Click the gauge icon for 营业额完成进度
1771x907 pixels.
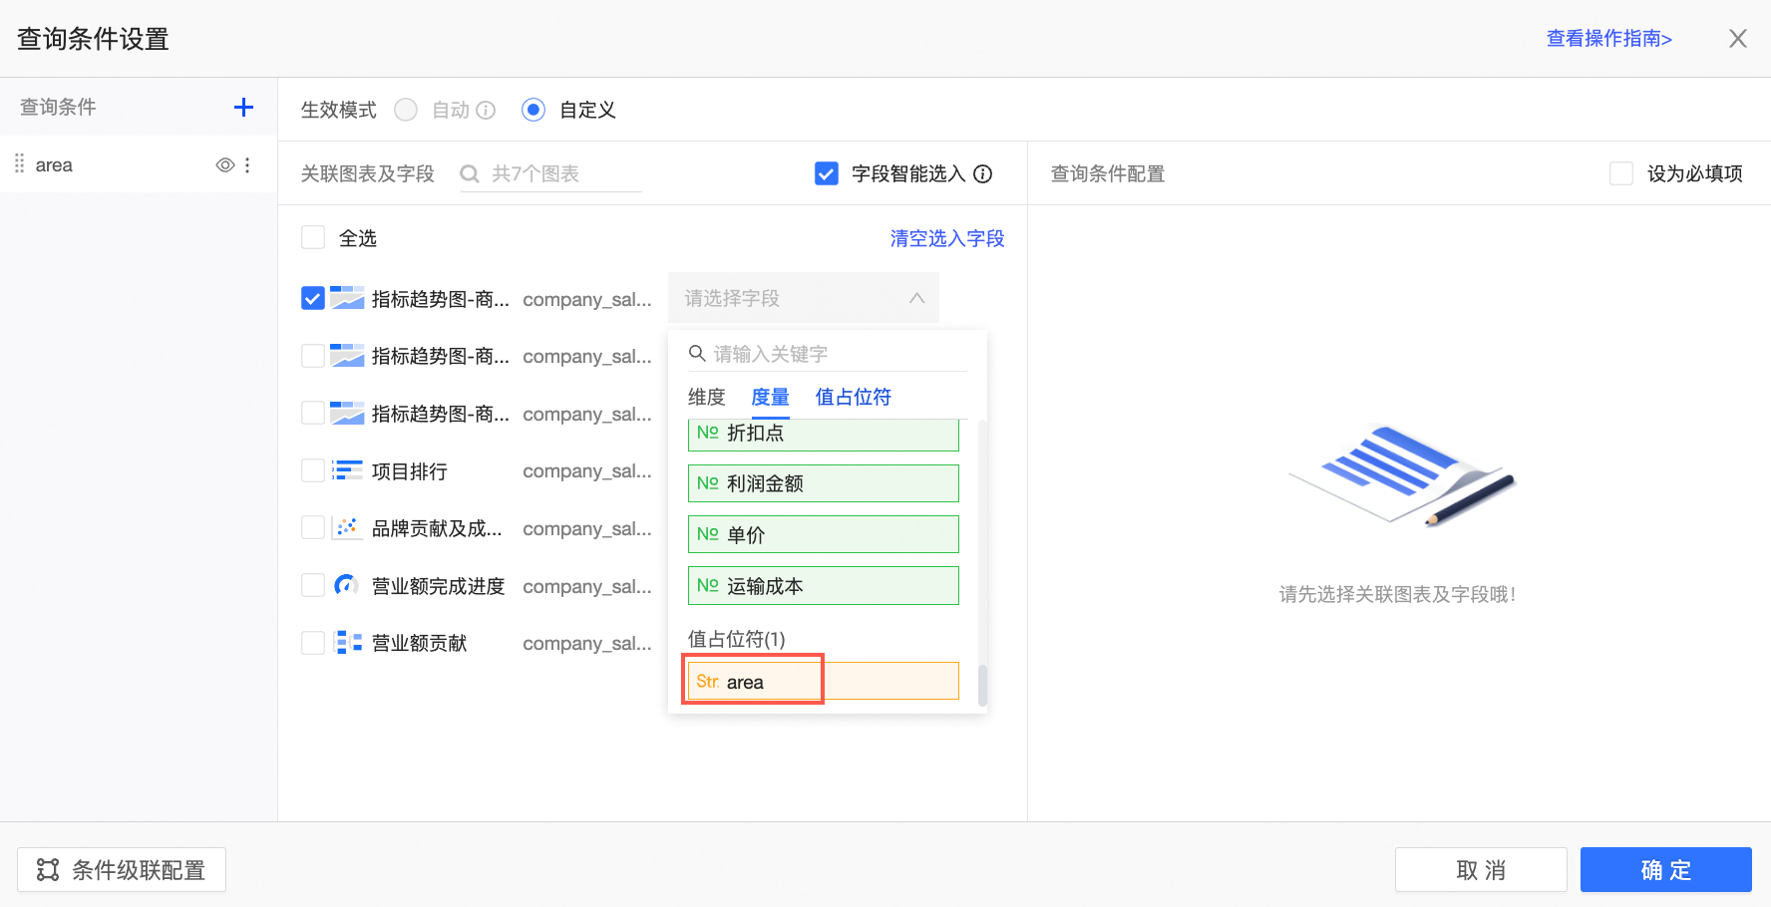click(346, 586)
